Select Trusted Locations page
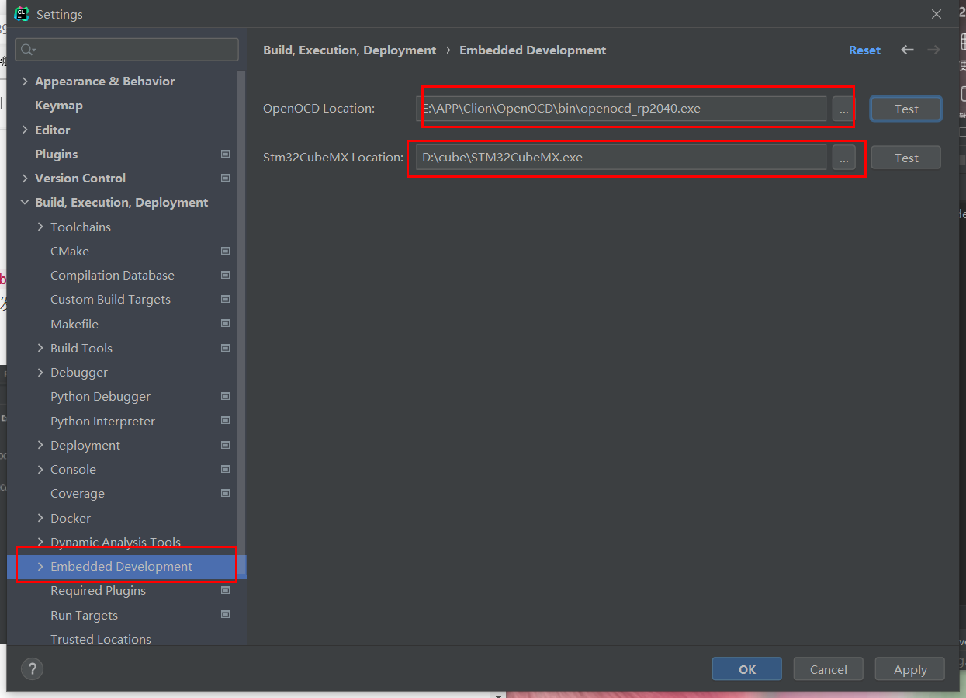 click(x=101, y=639)
